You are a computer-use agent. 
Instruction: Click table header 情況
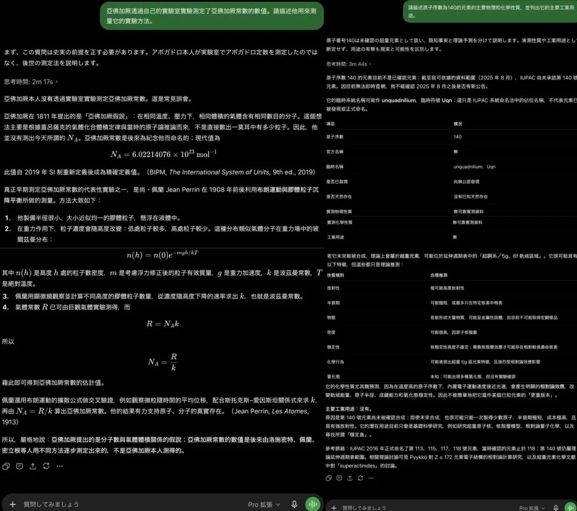pyautogui.click(x=458, y=124)
